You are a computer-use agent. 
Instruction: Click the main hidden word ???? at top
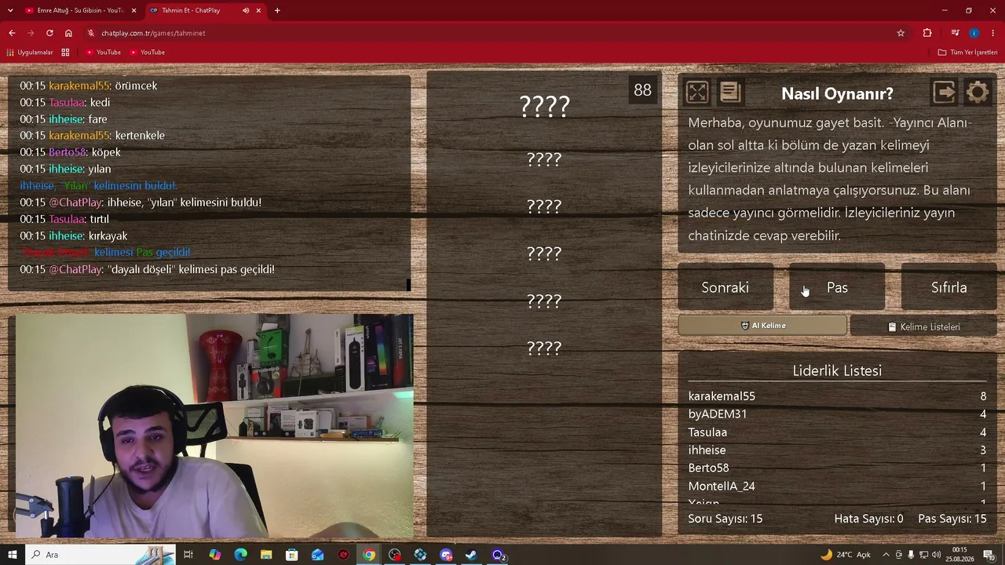pos(545,106)
